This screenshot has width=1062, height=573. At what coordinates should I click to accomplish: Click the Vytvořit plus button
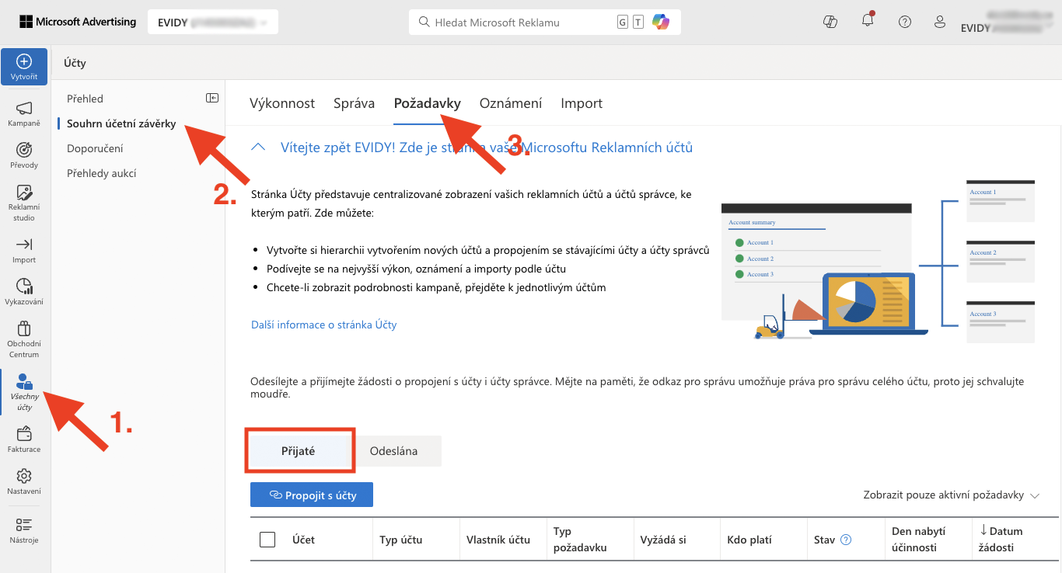coord(24,67)
